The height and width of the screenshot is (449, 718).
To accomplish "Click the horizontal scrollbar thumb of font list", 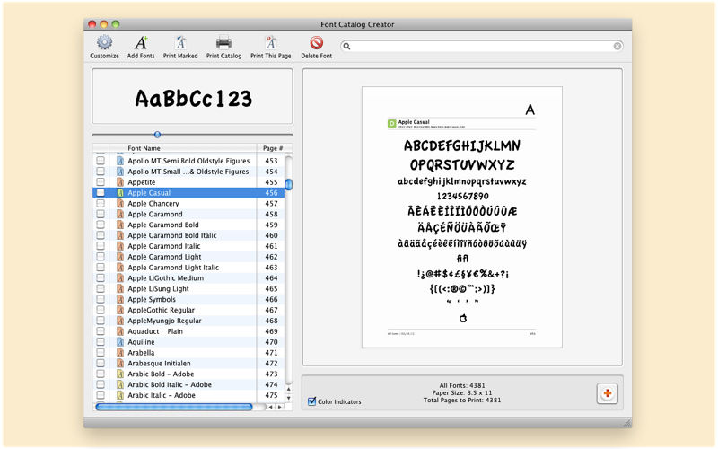I will tap(174, 407).
